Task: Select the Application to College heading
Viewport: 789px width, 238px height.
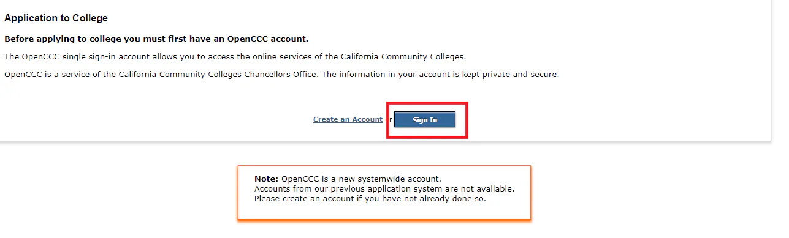Action: [x=56, y=18]
